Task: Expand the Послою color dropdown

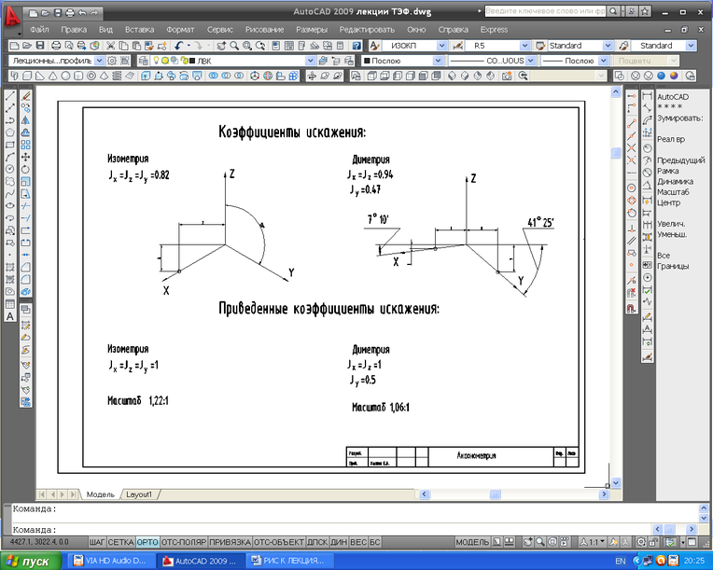Action: [438, 61]
